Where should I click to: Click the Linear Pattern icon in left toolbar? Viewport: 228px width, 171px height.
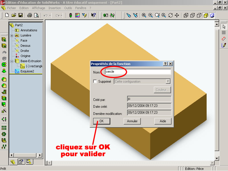click(4, 128)
